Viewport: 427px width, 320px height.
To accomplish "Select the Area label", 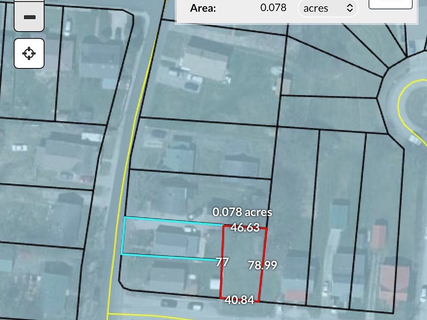I will click(x=203, y=8).
